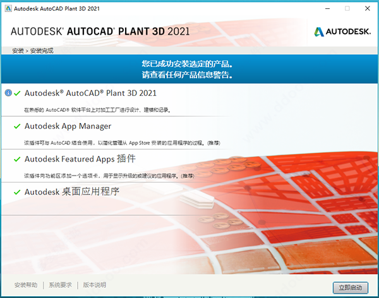The width and height of the screenshot is (379, 298).
Task: Close the installer window
Action: [368, 8]
